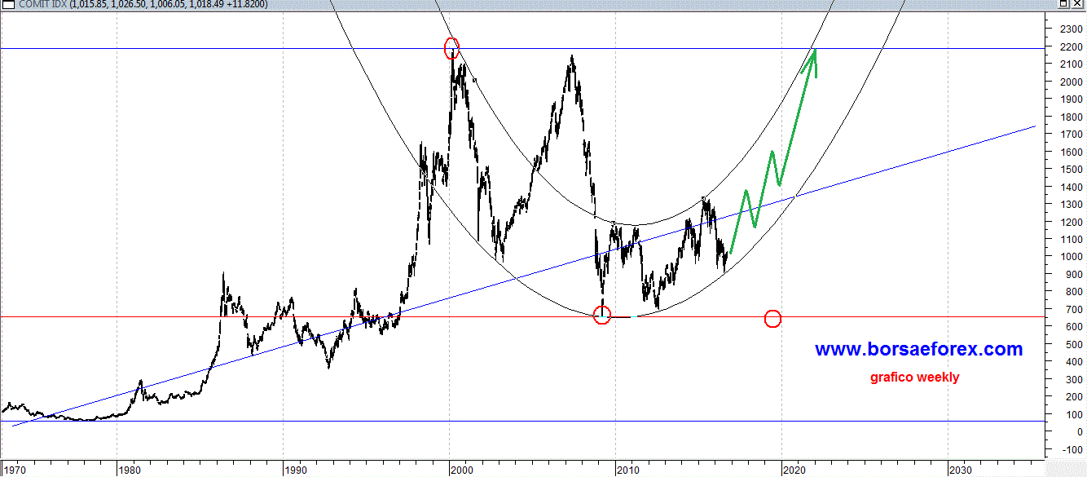
Task: Click the 2000 year label on the time axis
Action: pyautogui.click(x=461, y=470)
